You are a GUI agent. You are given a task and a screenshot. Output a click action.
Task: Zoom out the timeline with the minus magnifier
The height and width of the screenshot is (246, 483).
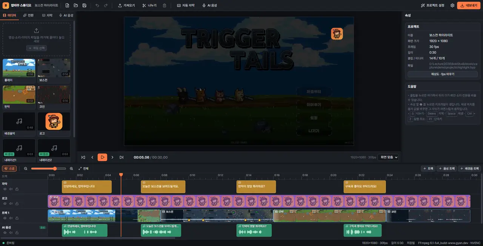coord(26,169)
